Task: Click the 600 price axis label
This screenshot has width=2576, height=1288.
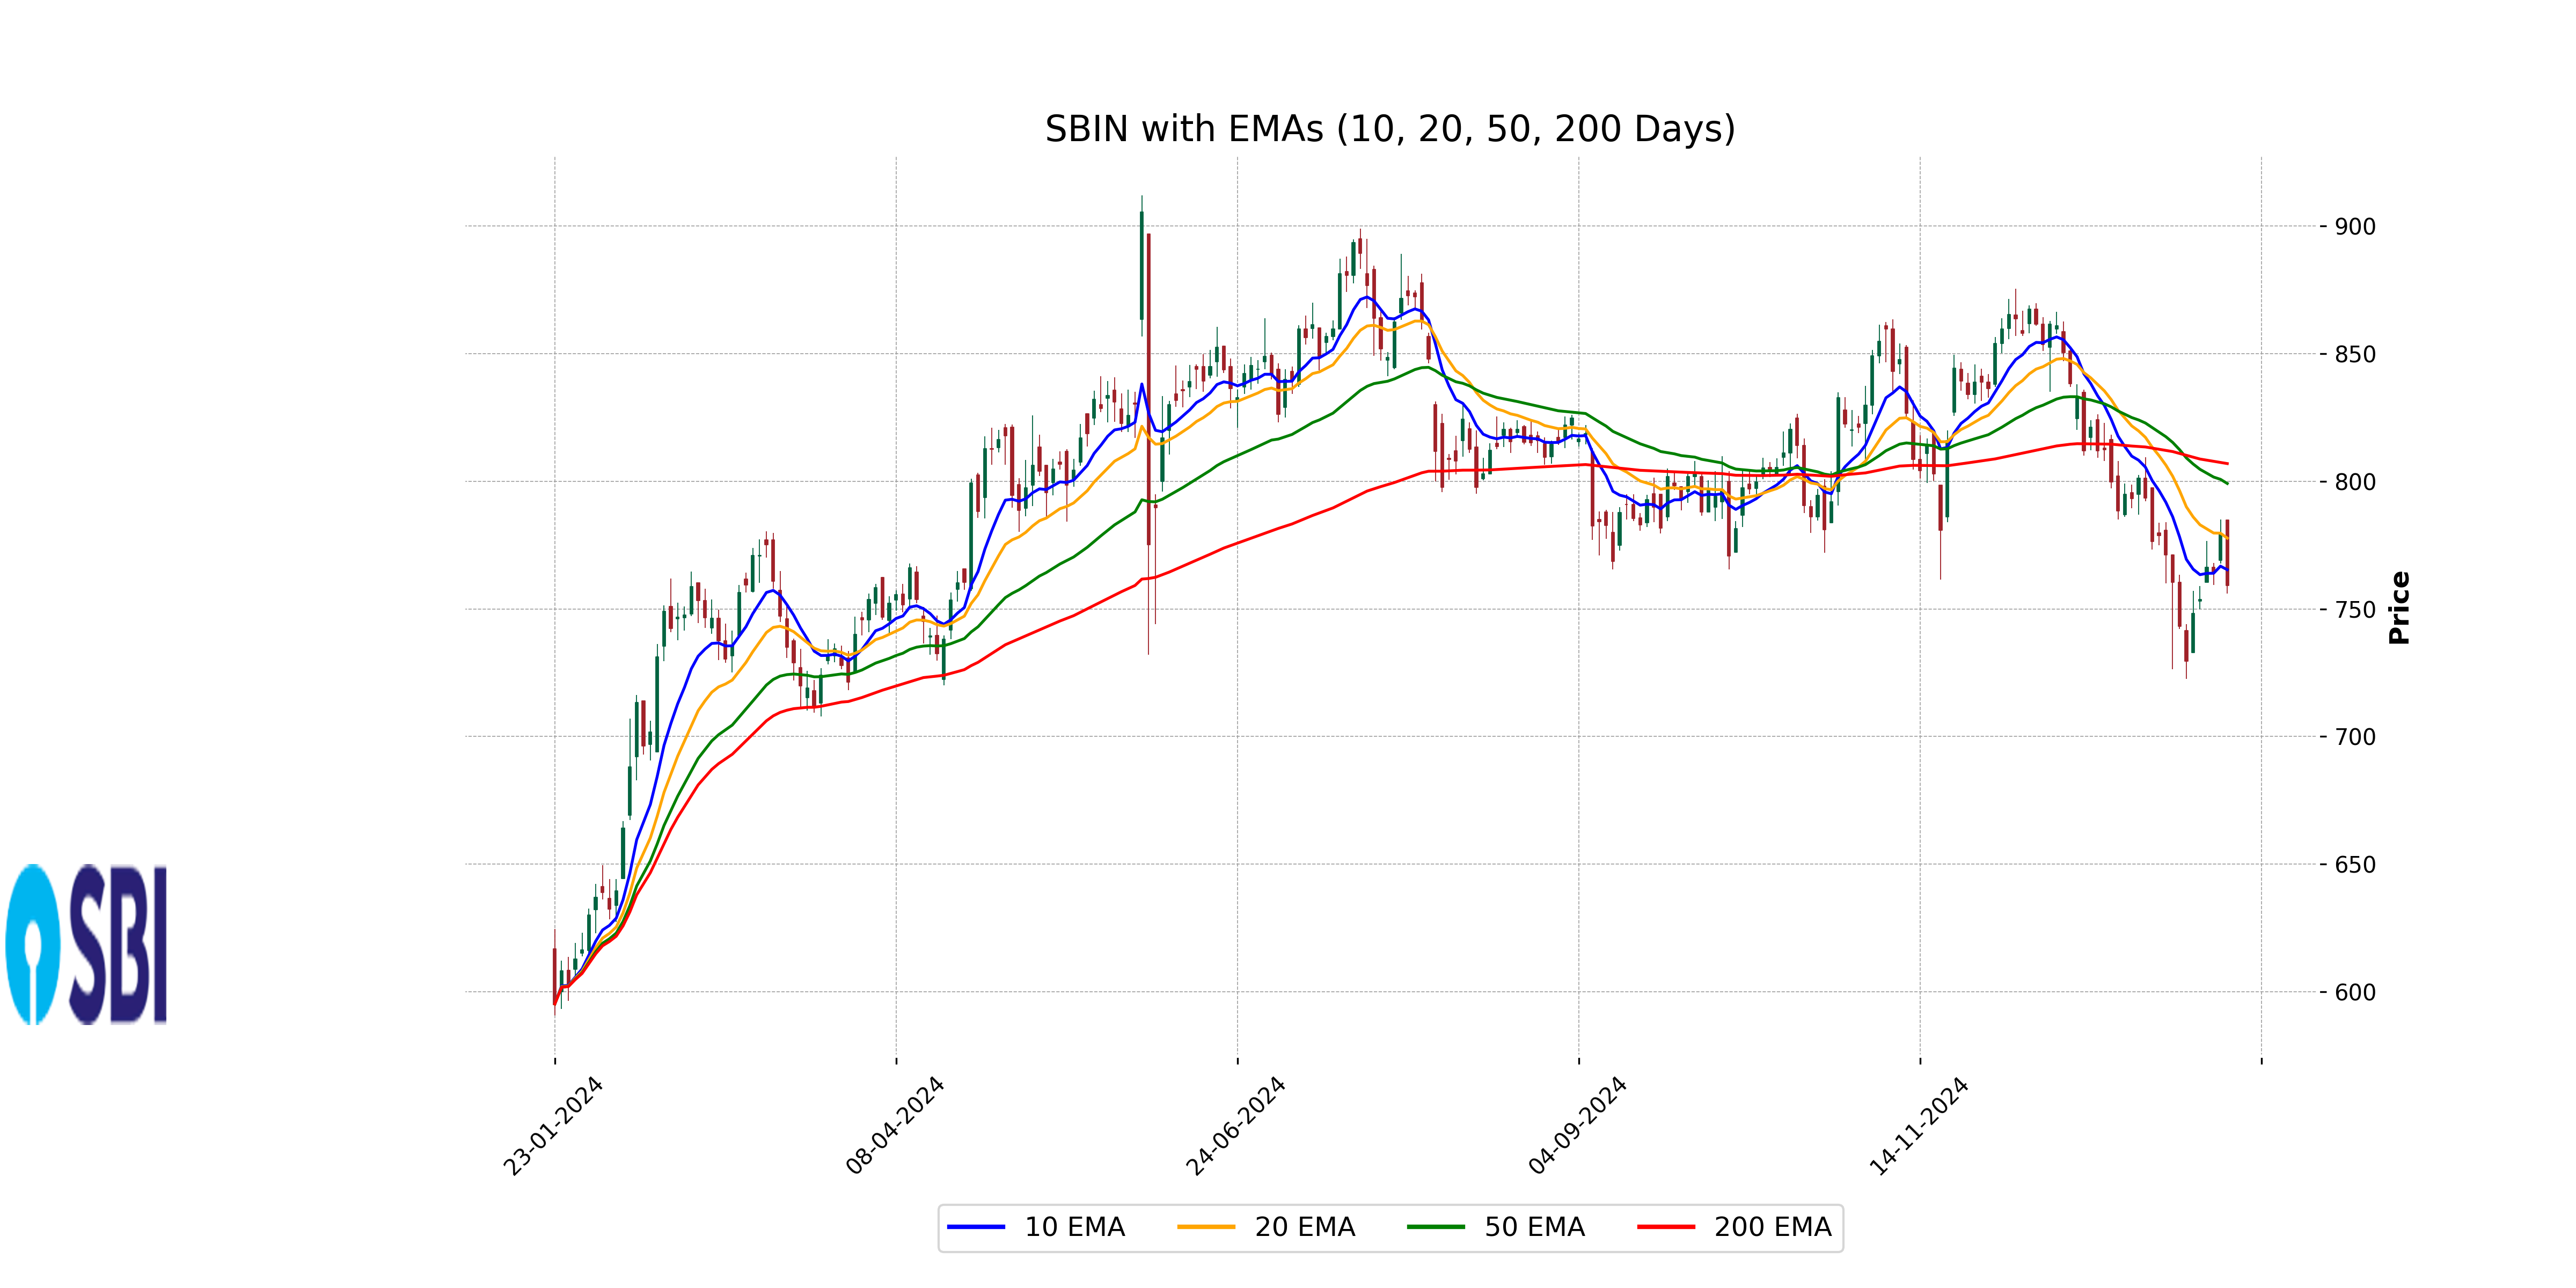Action: 2354,993
